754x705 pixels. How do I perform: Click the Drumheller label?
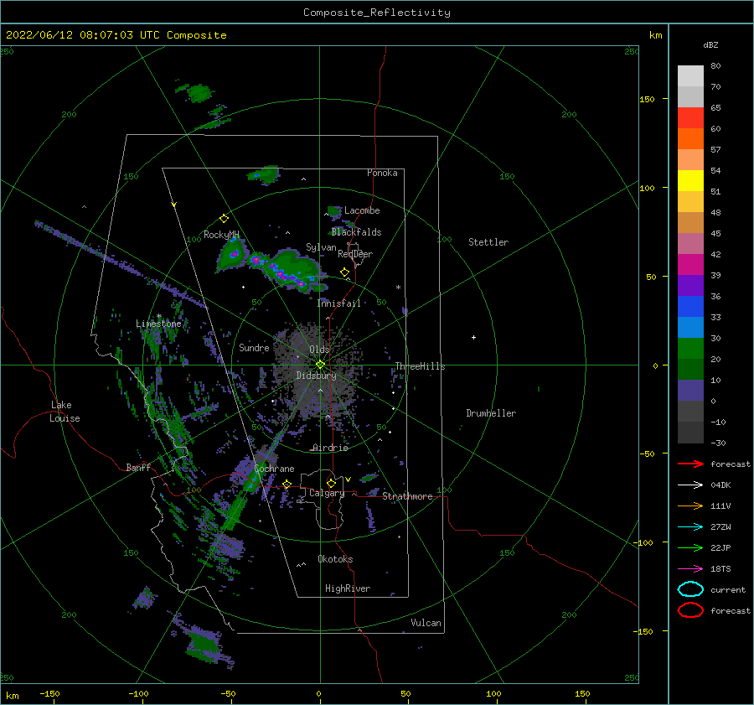(491, 413)
